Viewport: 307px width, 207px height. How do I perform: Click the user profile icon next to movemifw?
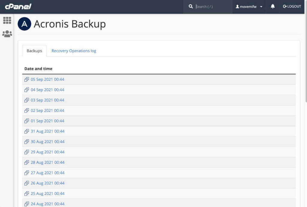(237, 6)
